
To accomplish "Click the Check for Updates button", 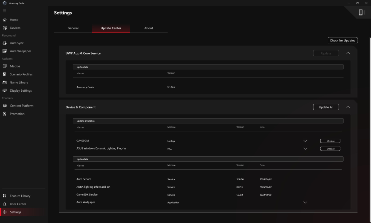I will click(343, 40).
